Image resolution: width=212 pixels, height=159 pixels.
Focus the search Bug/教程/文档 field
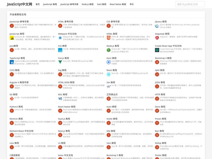[x=190, y=4]
